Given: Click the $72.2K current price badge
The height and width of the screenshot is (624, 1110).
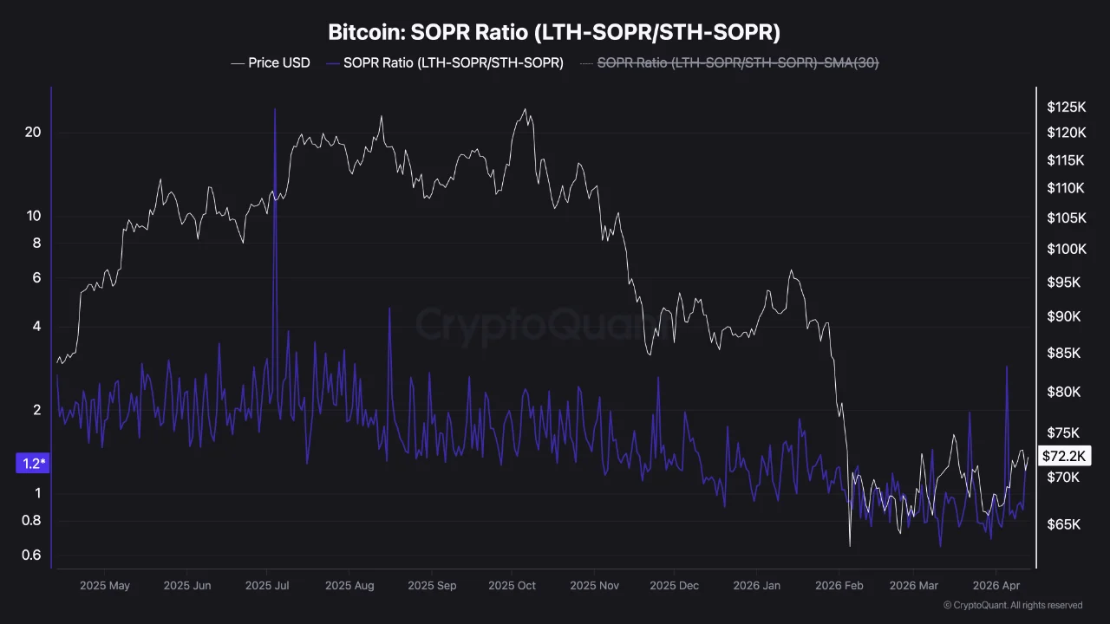Looking at the screenshot, I should 1065,456.
